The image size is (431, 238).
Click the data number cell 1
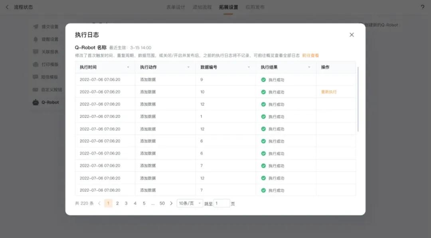pyautogui.click(x=201, y=116)
